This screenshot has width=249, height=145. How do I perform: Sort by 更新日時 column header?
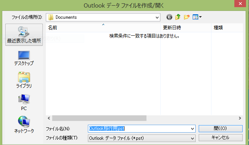pos(186,28)
